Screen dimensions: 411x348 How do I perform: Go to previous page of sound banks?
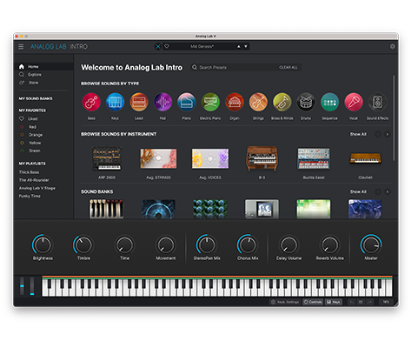[x=378, y=191]
